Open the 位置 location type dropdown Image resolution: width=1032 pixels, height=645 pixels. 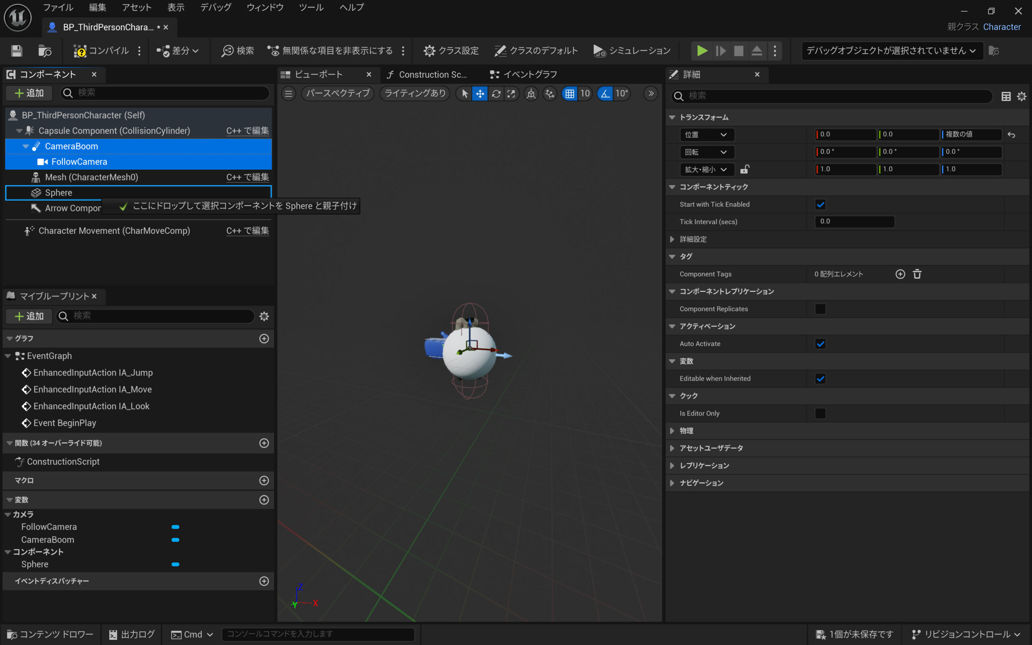coord(706,135)
